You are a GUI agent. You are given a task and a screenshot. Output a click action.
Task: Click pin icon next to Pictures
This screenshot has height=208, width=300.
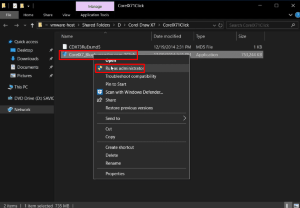pos(51,76)
